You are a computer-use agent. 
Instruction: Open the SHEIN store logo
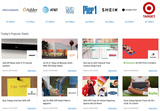coord(110,10)
